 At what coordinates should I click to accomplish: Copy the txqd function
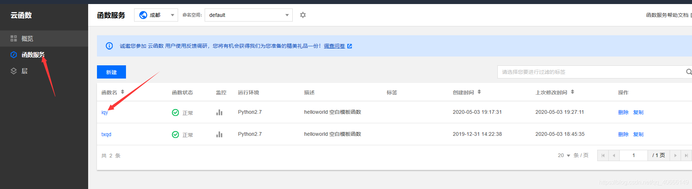click(638, 134)
